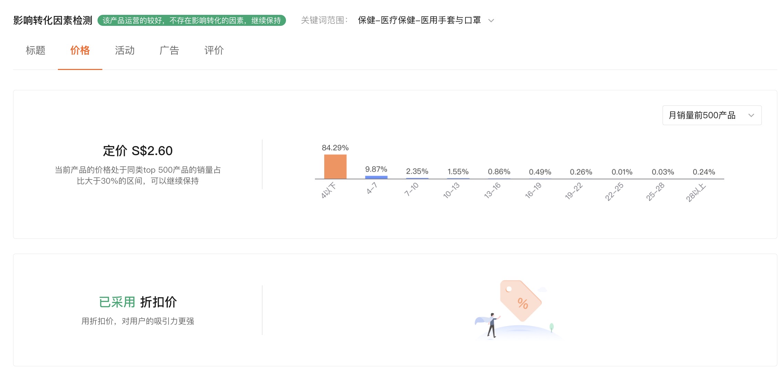Click the 84.29% value label
This screenshot has width=778, height=377.
(335, 148)
